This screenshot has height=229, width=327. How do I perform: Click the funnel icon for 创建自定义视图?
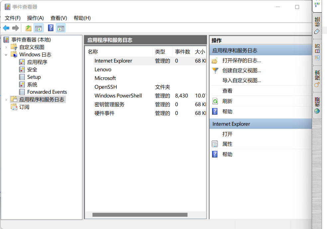(215, 70)
